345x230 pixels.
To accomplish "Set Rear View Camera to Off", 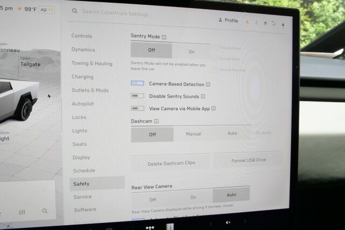I will [153, 200].
